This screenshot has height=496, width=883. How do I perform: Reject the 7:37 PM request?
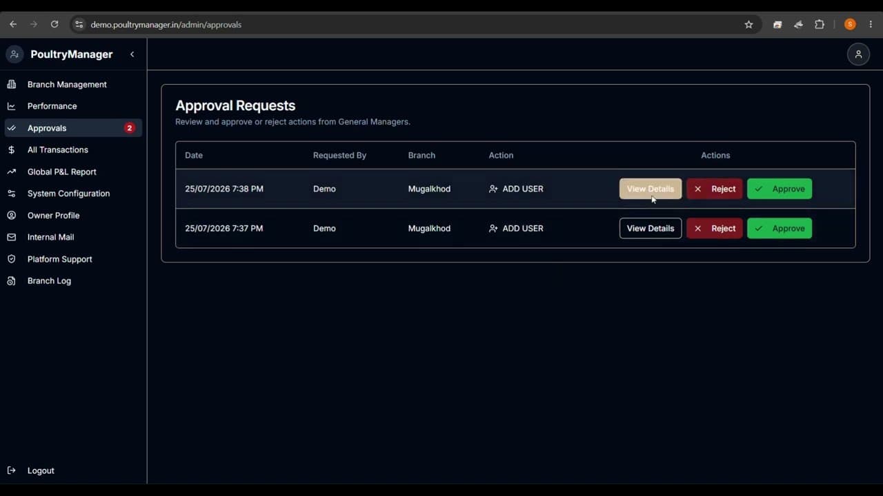(x=715, y=228)
